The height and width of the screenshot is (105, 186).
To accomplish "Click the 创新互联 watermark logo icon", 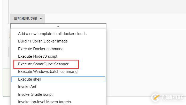I will click(x=156, y=98).
